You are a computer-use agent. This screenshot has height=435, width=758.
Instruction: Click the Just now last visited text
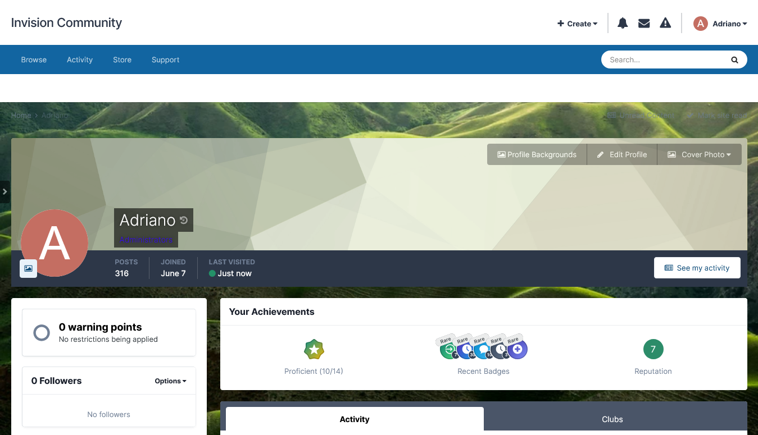click(235, 273)
